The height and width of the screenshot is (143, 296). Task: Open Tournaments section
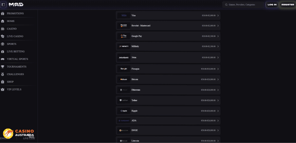coord(16,67)
